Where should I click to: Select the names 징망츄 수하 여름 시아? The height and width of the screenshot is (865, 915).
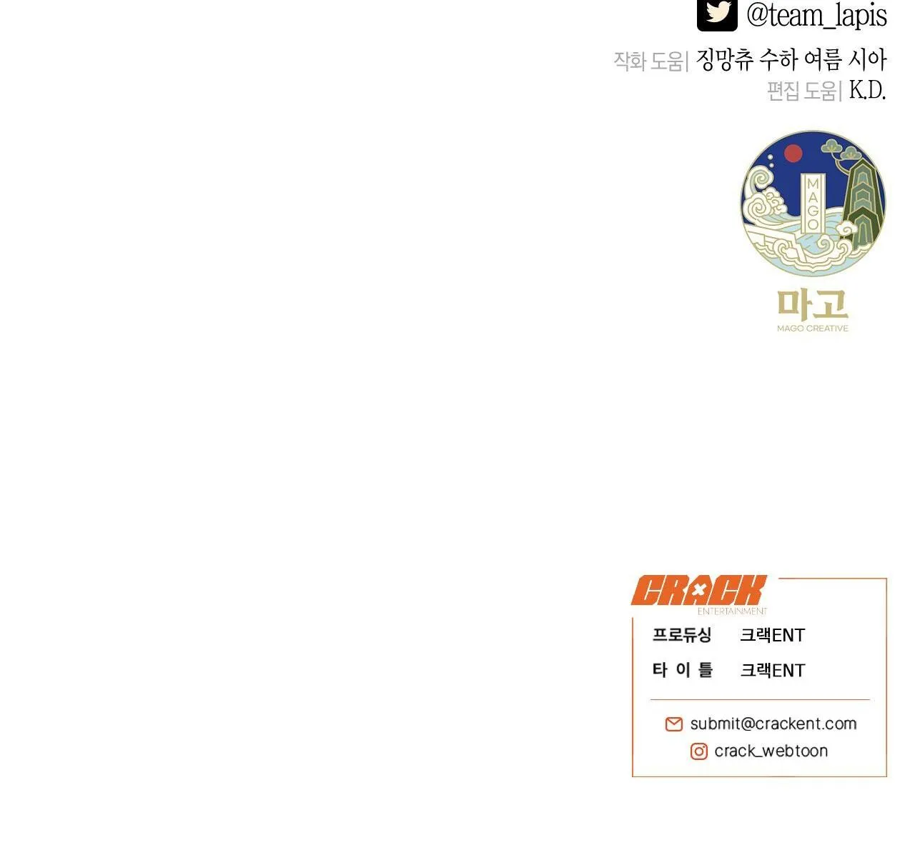pyautogui.click(x=791, y=60)
